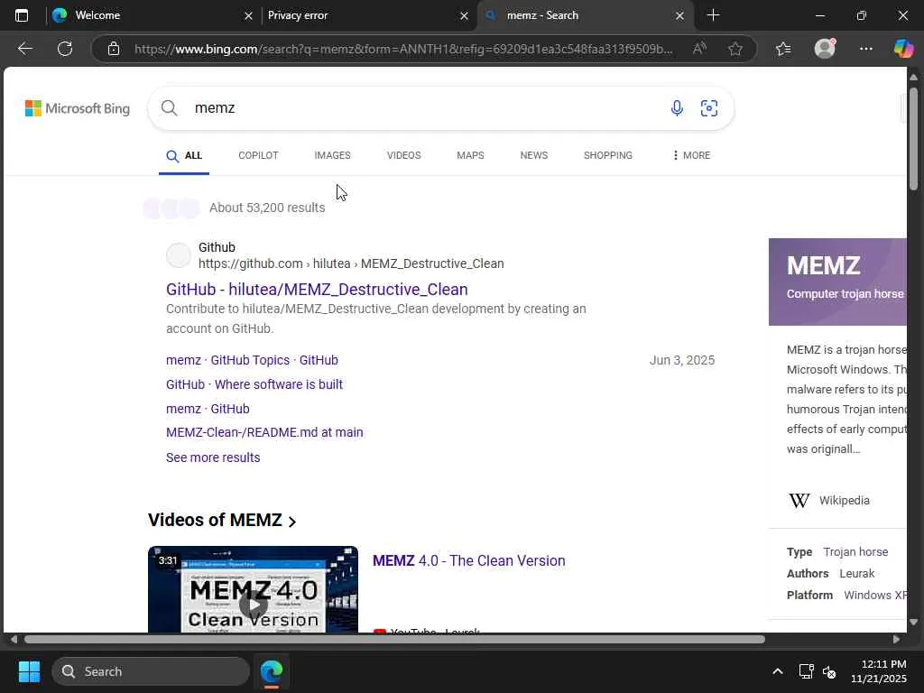This screenshot has height=693, width=924.
Task: Open GitHub hilutea/MEMZ_Destructive_Clean result
Action: [317, 290]
